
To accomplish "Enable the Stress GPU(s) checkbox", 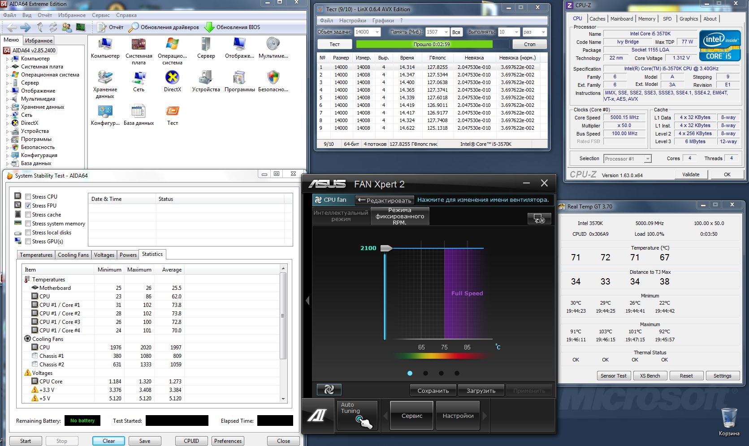I will (28, 242).
